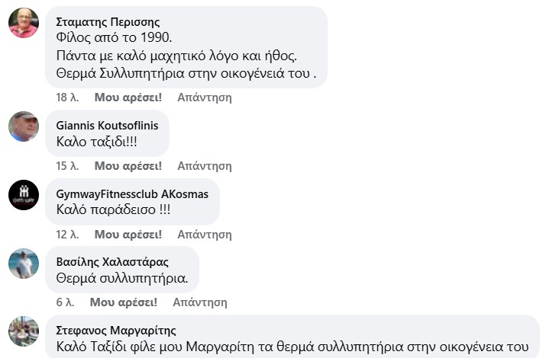Image resolution: width=543 pixels, height=358 pixels.
Task: Like the 'Καλό παράδεισο !!!' comment
Action: tap(128, 234)
